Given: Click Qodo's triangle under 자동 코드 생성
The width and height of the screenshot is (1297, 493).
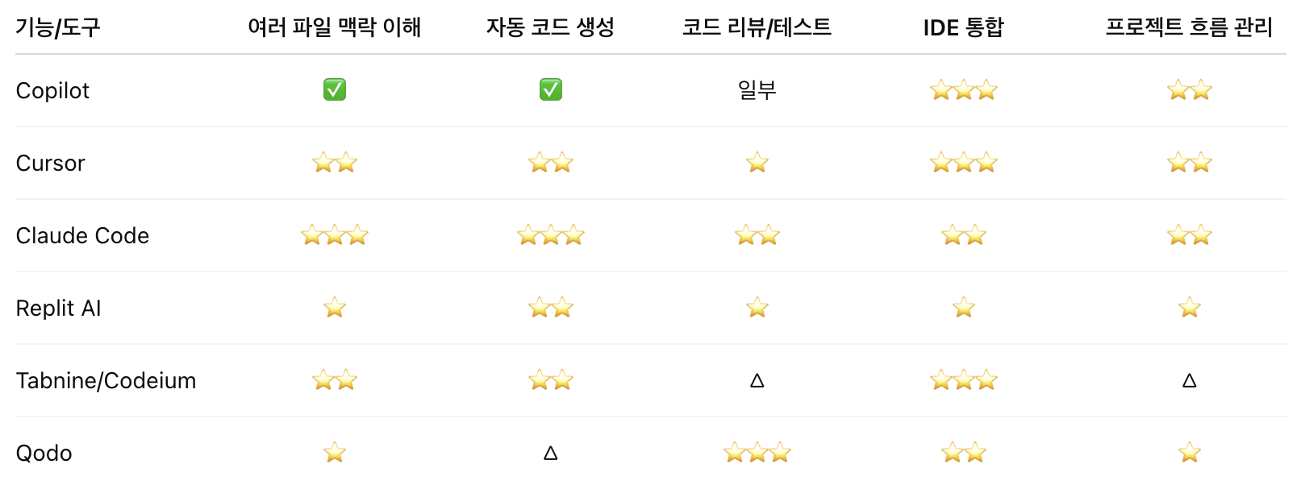Looking at the screenshot, I should pyautogui.click(x=551, y=454).
